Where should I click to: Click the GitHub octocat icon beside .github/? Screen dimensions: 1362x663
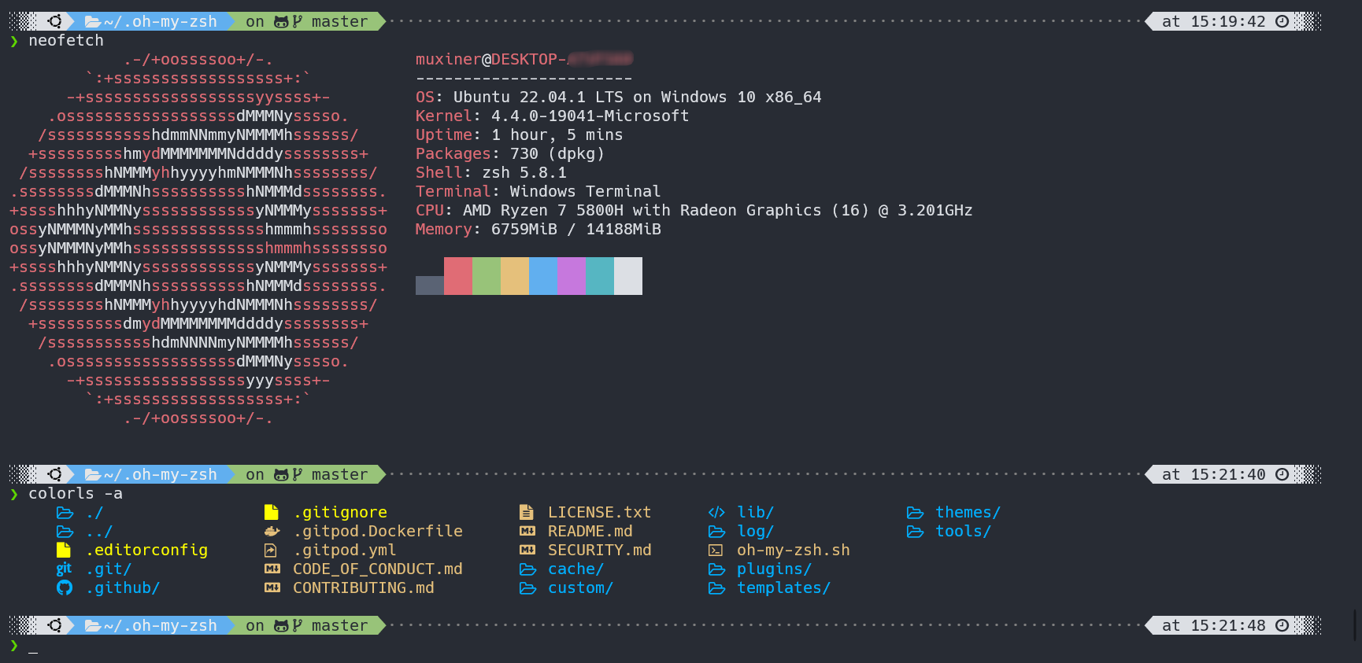coord(65,587)
